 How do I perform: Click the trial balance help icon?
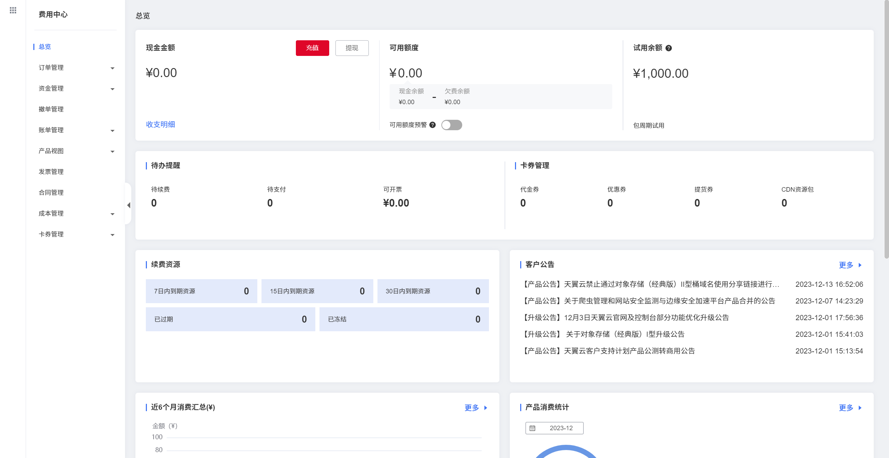pos(668,48)
